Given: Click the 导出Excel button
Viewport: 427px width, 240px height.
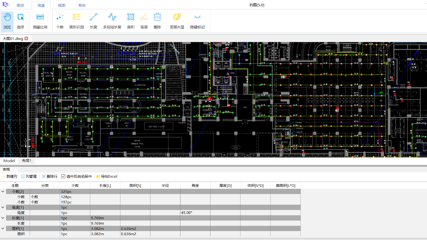Looking at the screenshot, I should tap(107, 176).
